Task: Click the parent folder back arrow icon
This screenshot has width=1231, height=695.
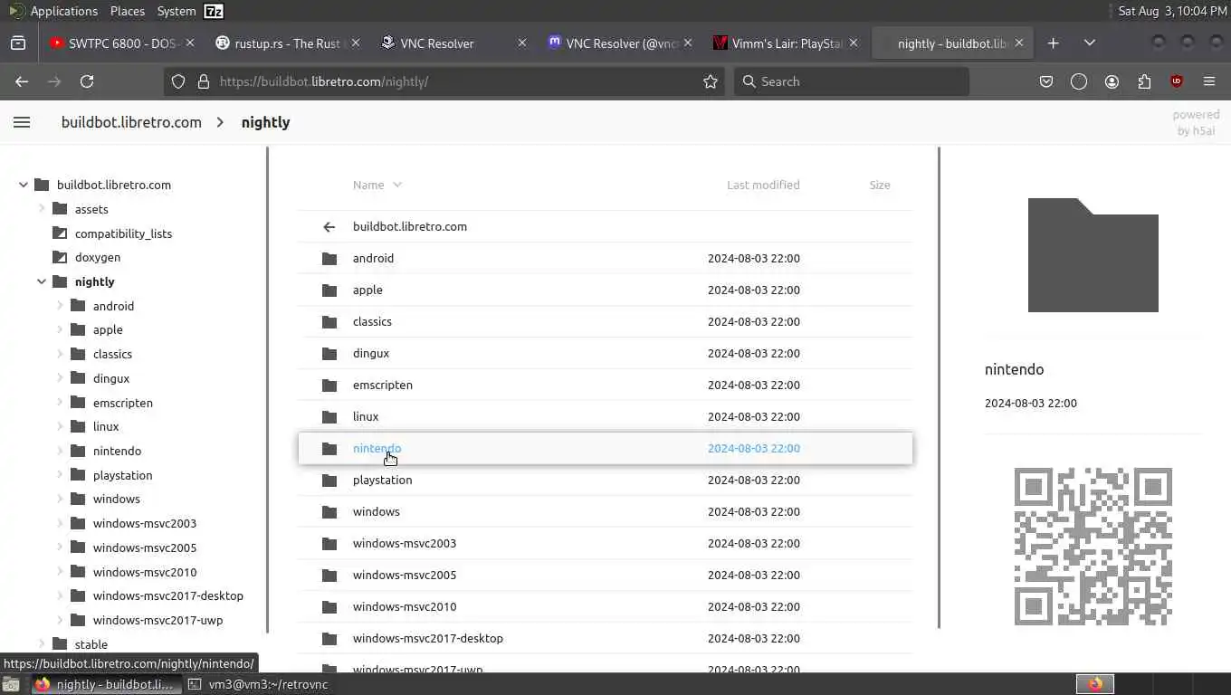Action: click(329, 227)
